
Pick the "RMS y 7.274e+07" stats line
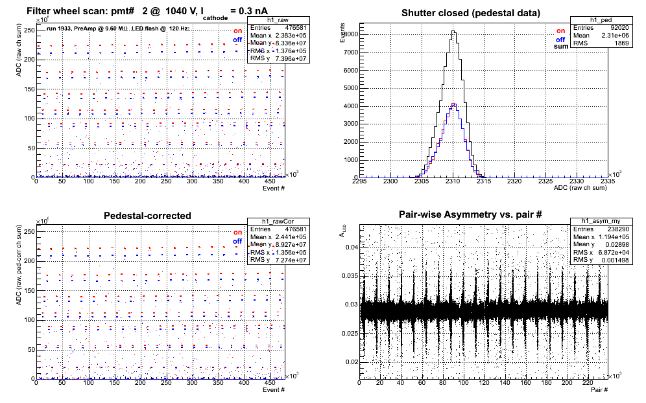pyautogui.click(x=278, y=260)
